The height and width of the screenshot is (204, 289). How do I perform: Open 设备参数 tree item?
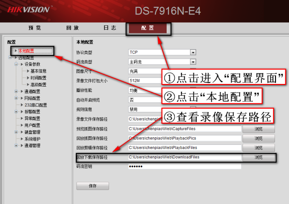click(x=32, y=64)
